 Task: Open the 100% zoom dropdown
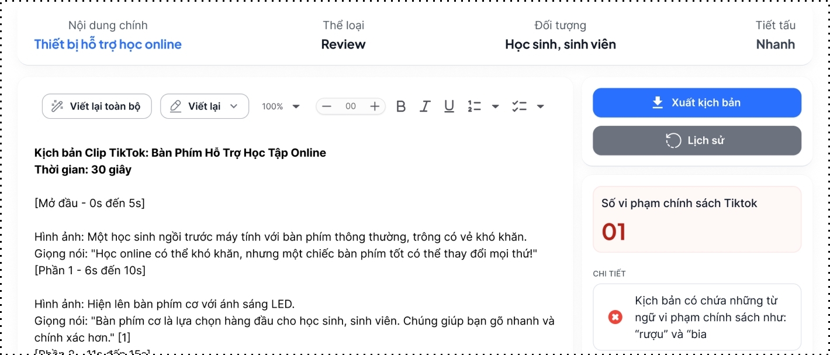tap(281, 106)
